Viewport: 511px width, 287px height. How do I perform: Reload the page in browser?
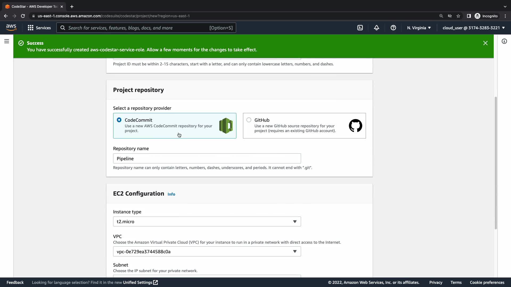tap(23, 16)
